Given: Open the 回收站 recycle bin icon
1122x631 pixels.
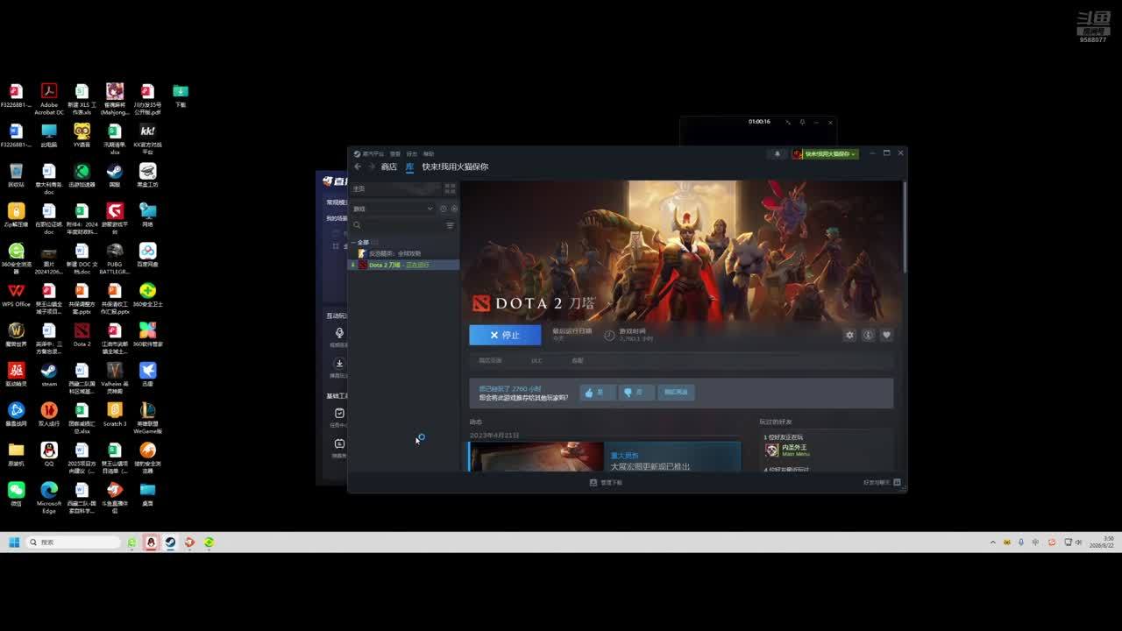Looking at the screenshot, I should pos(16,175).
